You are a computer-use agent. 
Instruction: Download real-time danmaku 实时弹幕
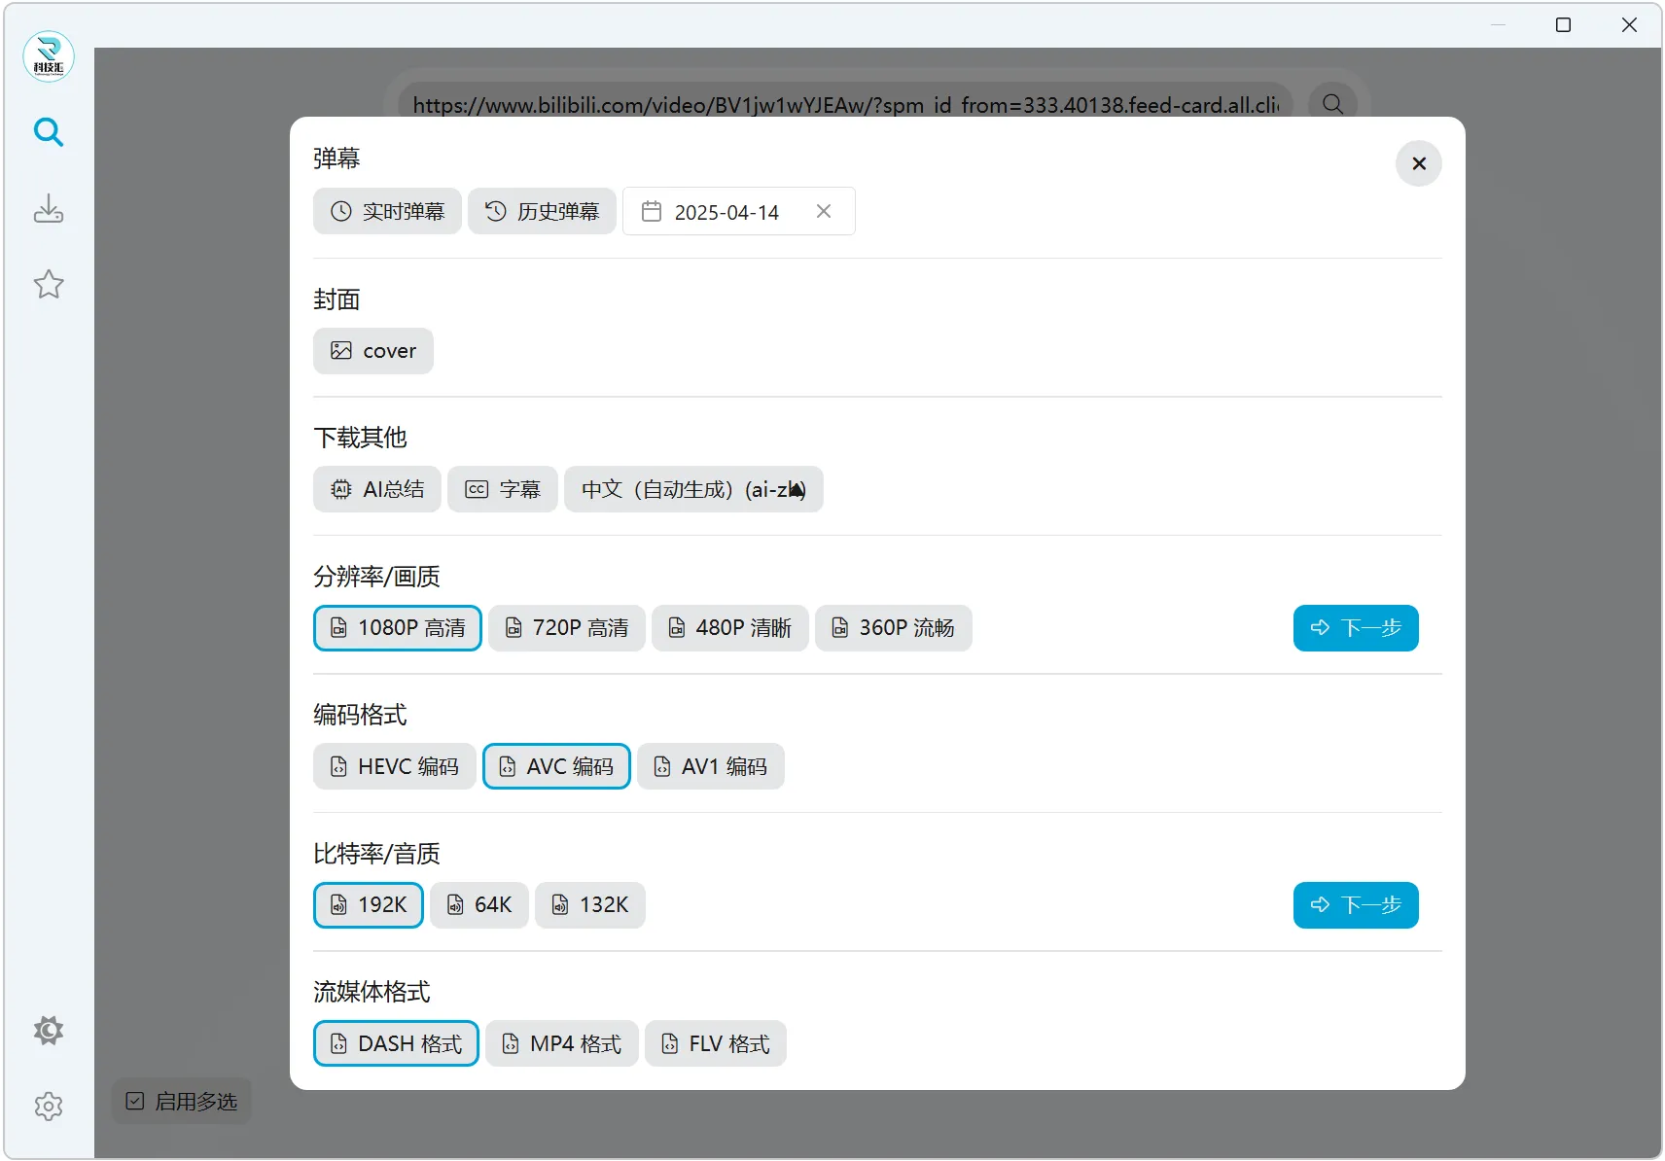[387, 211]
